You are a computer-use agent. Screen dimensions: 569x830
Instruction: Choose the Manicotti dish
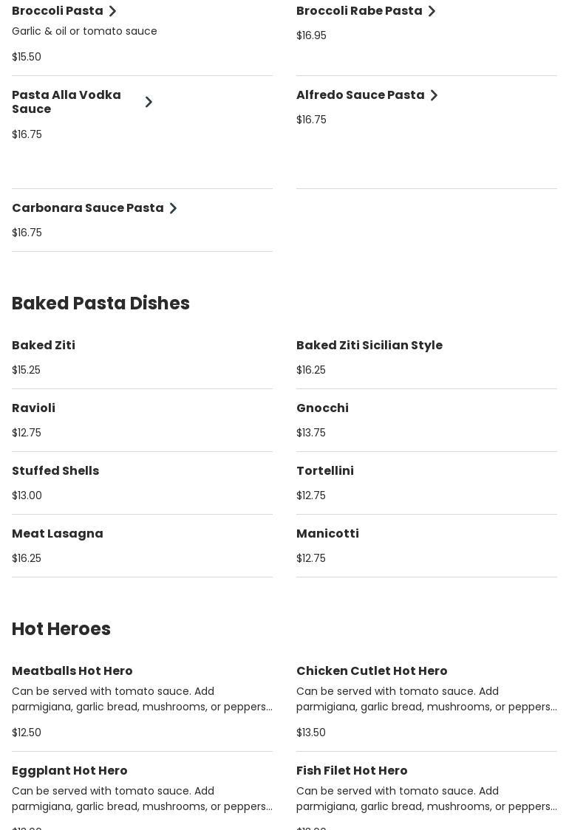coord(327,534)
